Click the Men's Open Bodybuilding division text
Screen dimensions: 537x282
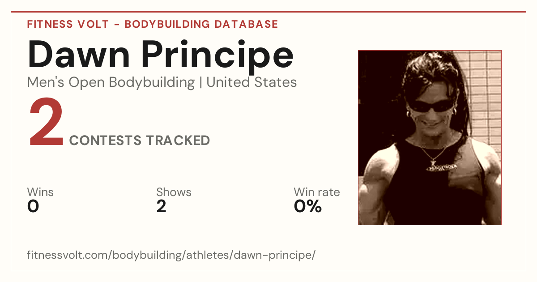point(111,82)
